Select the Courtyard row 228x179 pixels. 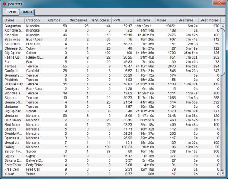(112, 89)
